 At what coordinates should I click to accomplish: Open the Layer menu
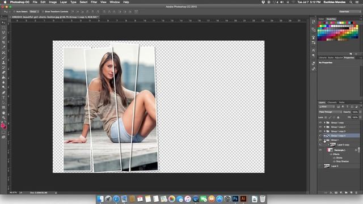click(x=64, y=2)
